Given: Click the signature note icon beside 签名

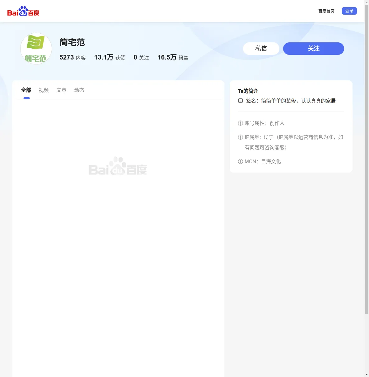Looking at the screenshot, I should point(240,101).
